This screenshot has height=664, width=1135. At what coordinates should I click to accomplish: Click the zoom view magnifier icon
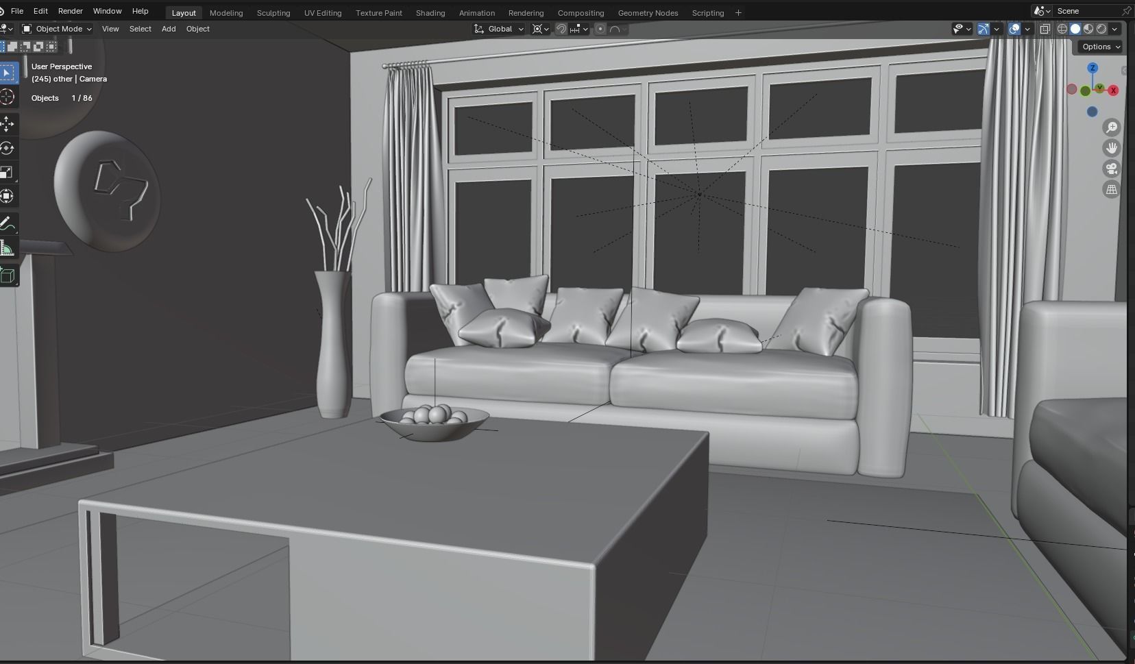[x=1112, y=127]
